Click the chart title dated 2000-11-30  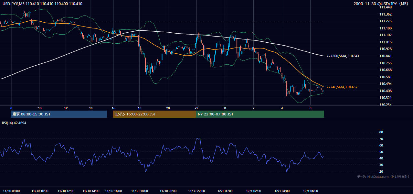click(381, 4)
